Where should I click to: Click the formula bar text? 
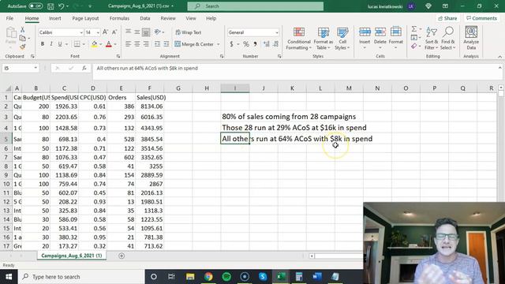click(x=148, y=69)
